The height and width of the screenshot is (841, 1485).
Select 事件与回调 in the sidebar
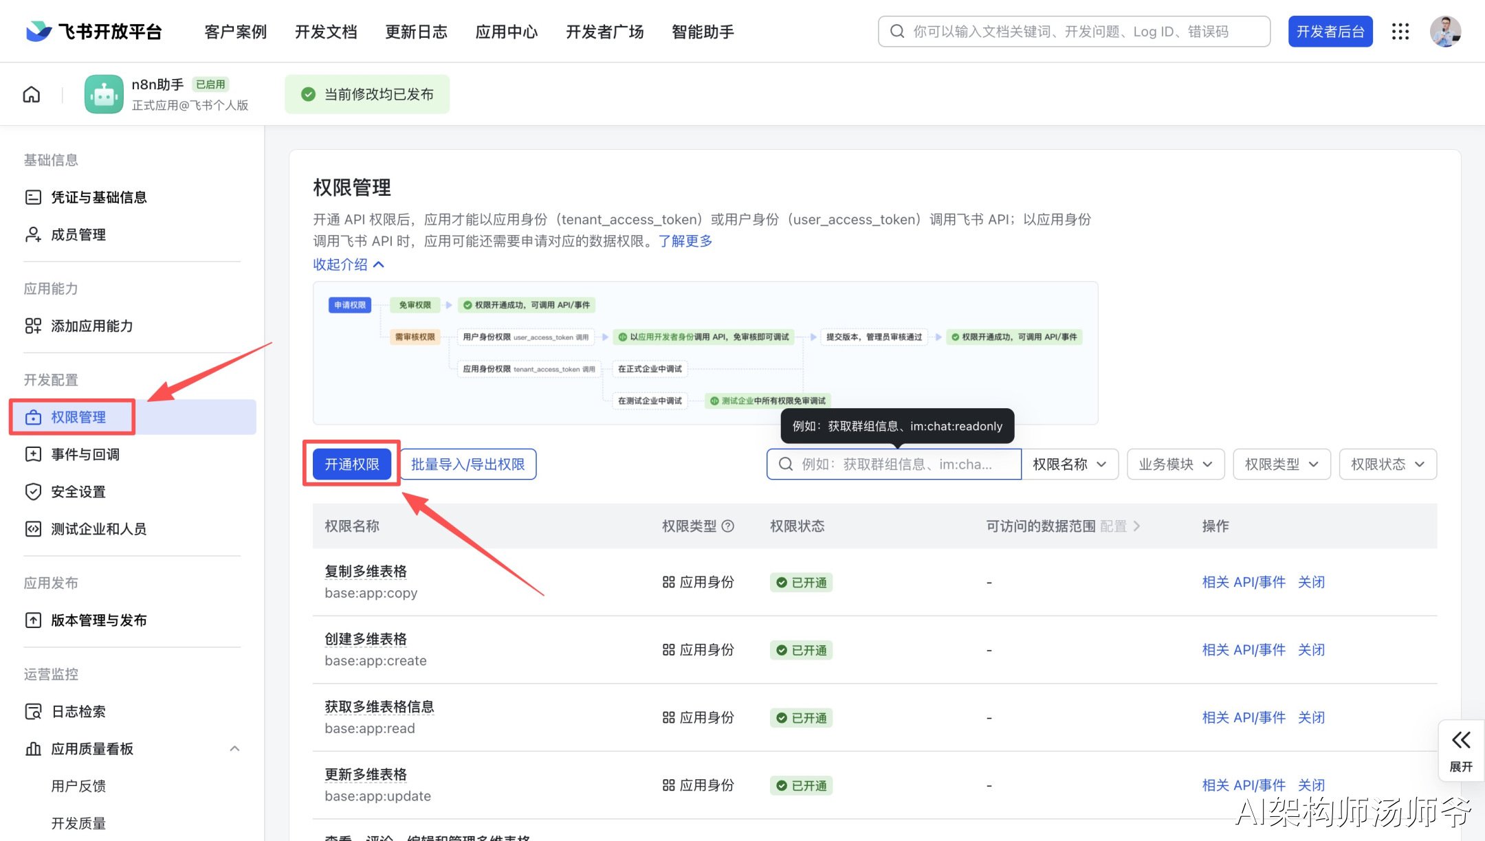(x=85, y=455)
